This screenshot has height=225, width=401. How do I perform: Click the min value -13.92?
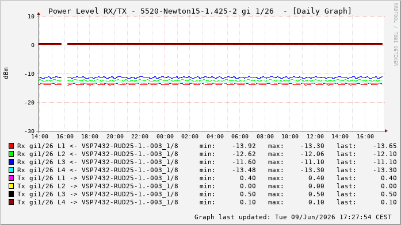point(244,146)
